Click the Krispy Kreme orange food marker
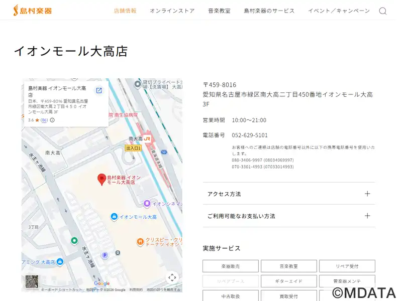Viewport: 402px width, 301px height. click(x=140, y=242)
